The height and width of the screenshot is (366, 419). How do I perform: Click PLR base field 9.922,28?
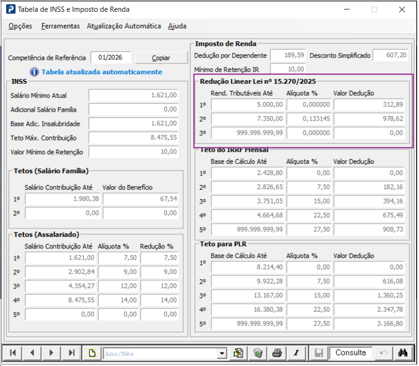(x=248, y=281)
